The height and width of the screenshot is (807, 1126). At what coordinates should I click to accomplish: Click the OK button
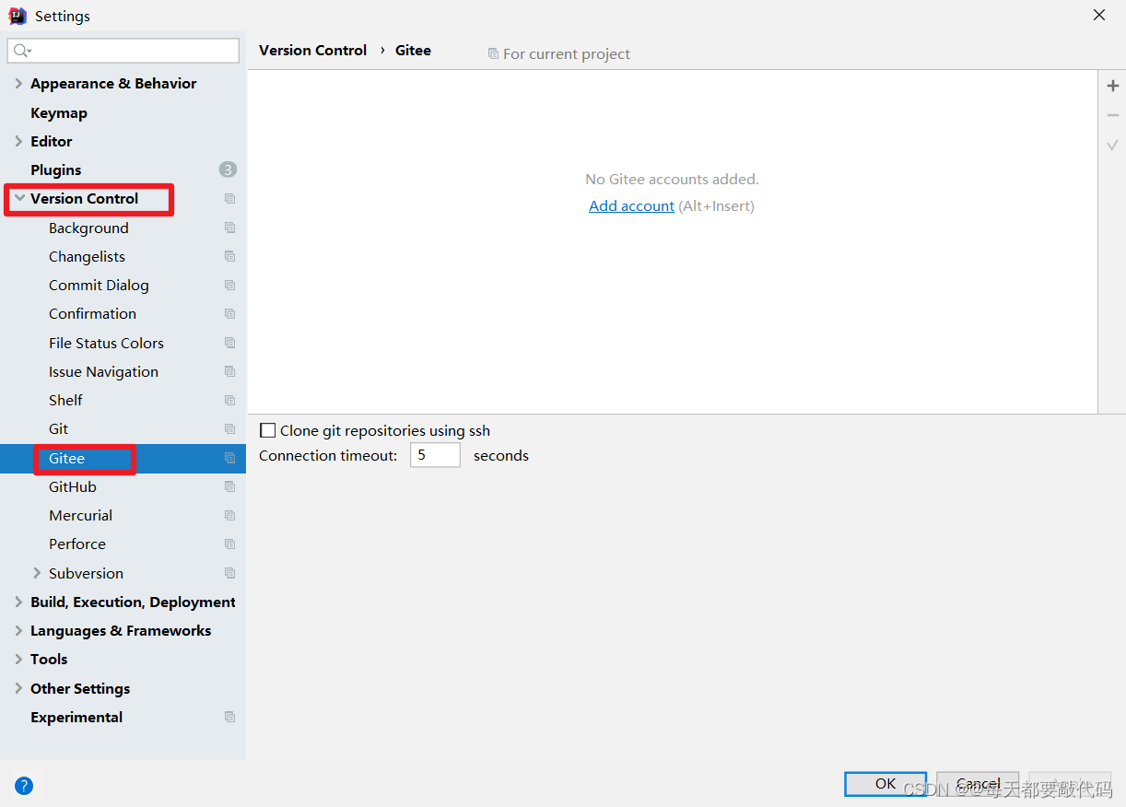(x=886, y=783)
